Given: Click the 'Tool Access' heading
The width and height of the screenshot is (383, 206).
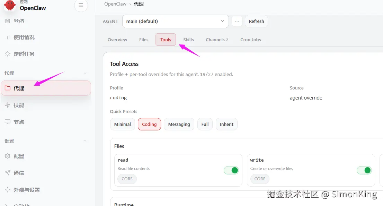Looking at the screenshot, I should pyautogui.click(x=124, y=64).
